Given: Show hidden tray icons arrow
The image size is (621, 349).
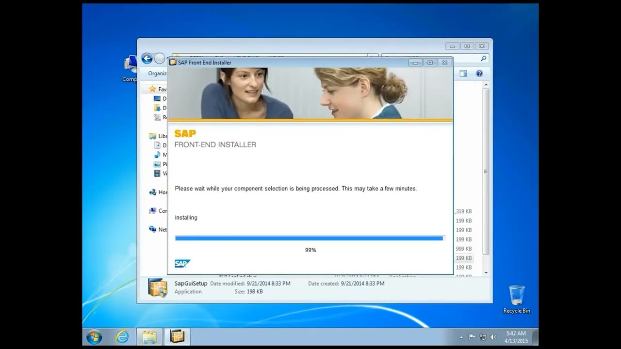Looking at the screenshot, I should [x=461, y=337].
